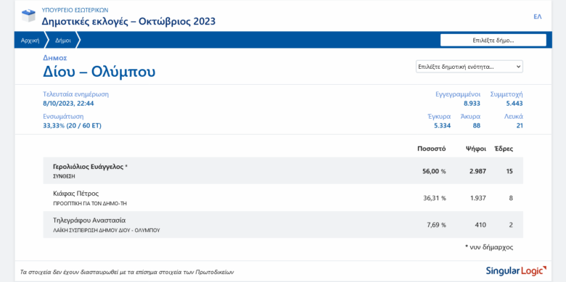Screen dimensions: 566x282
Task: Click Ενσωμάτωση 33,33% progress value
Action: [72, 126]
